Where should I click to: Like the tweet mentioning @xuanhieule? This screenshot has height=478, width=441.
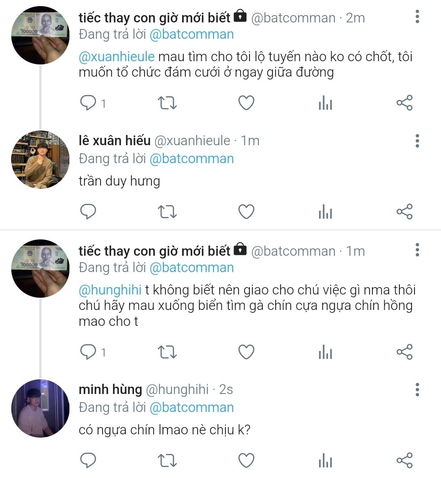[246, 103]
